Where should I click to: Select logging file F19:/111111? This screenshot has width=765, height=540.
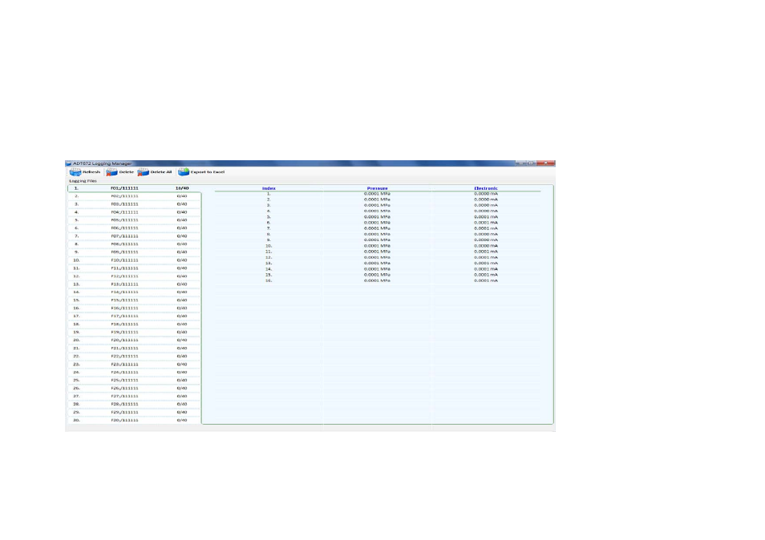click(134, 332)
